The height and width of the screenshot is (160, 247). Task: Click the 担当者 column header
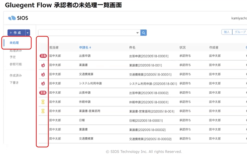pyautogui.click(x=54, y=48)
